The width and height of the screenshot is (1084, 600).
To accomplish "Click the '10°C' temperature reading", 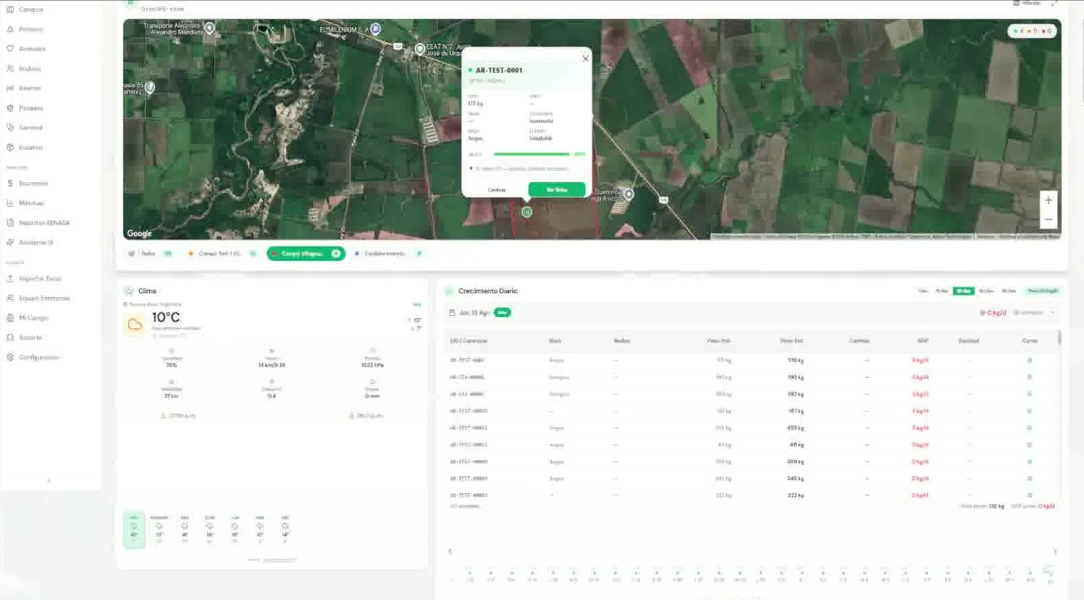I will click(x=166, y=317).
